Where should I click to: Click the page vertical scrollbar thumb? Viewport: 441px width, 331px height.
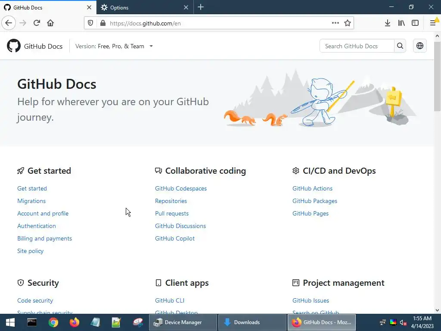pos(437,76)
